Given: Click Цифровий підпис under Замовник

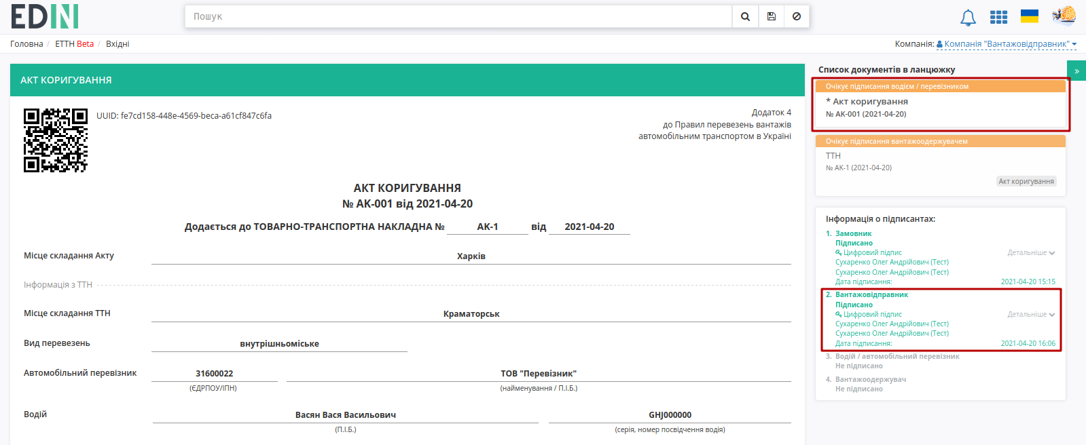Looking at the screenshot, I should click(x=869, y=253).
